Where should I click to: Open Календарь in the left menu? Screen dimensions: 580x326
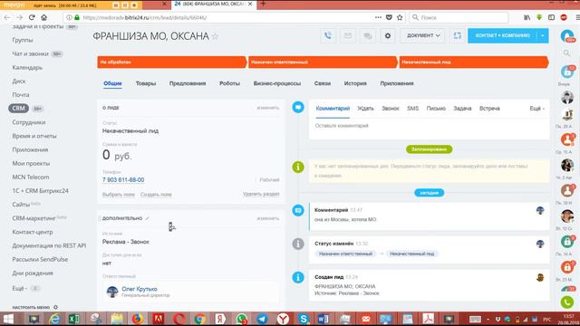(x=27, y=68)
